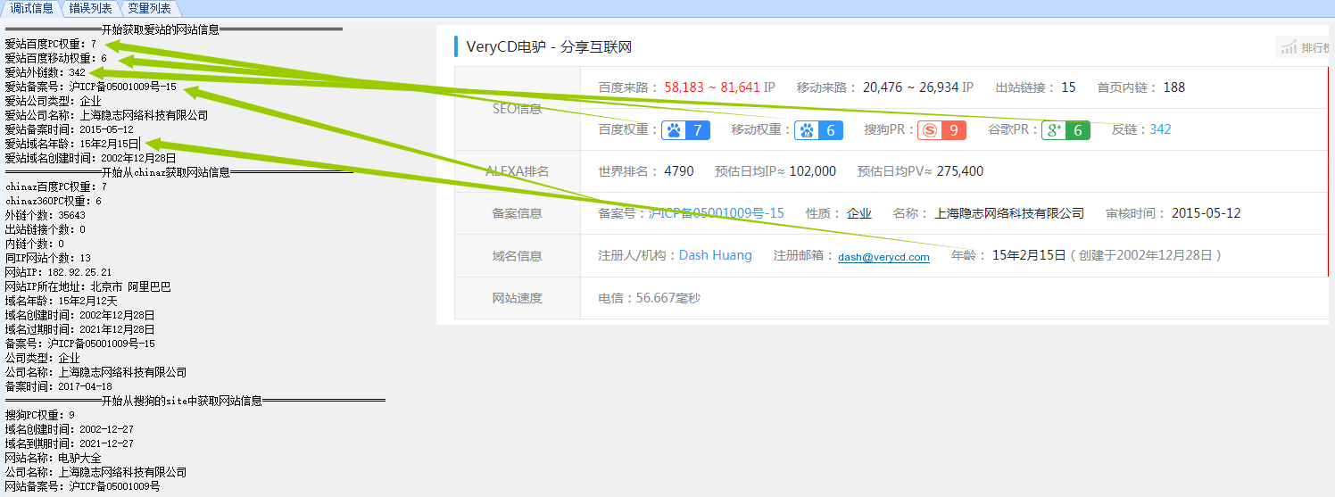Open registrant Dash Huang link
The height and width of the screenshot is (497, 1335).
point(715,255)
